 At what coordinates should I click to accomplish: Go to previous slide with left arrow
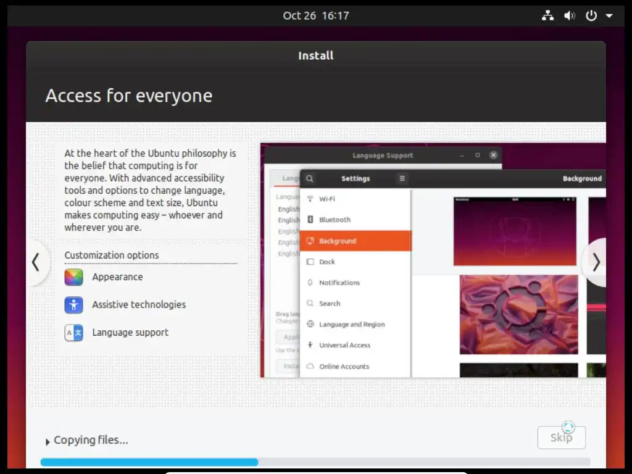(x=36, y=262)
